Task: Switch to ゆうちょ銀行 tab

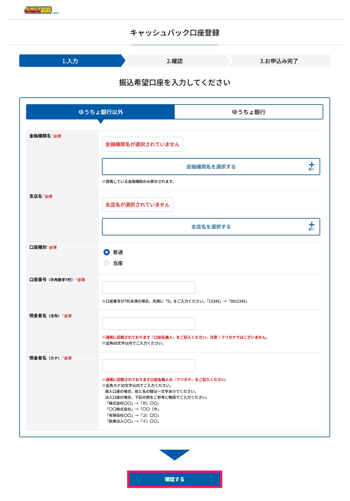Action: [249, 112]
